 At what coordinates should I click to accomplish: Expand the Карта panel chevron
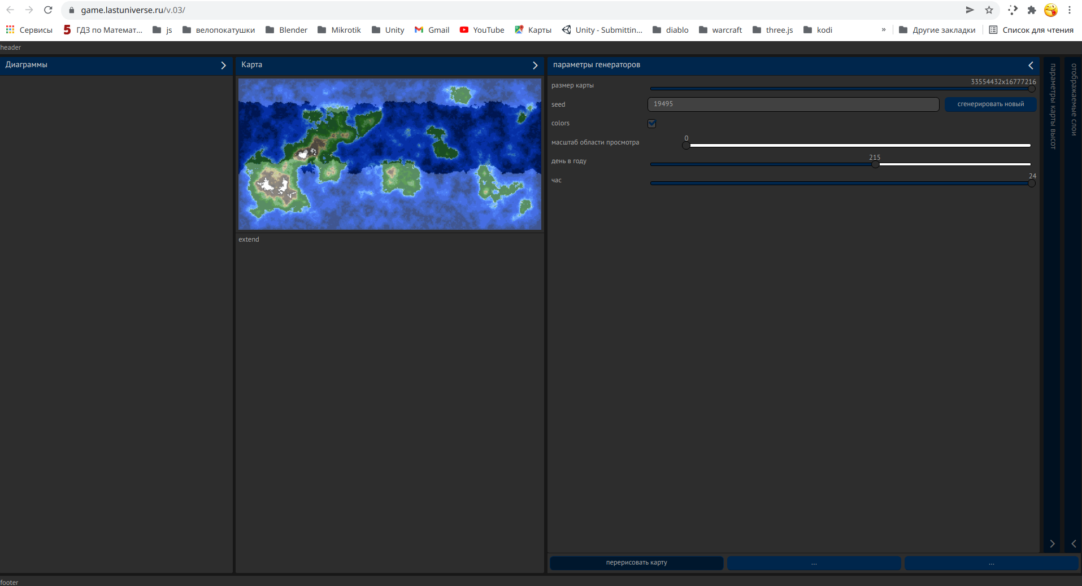click(535, 65)
